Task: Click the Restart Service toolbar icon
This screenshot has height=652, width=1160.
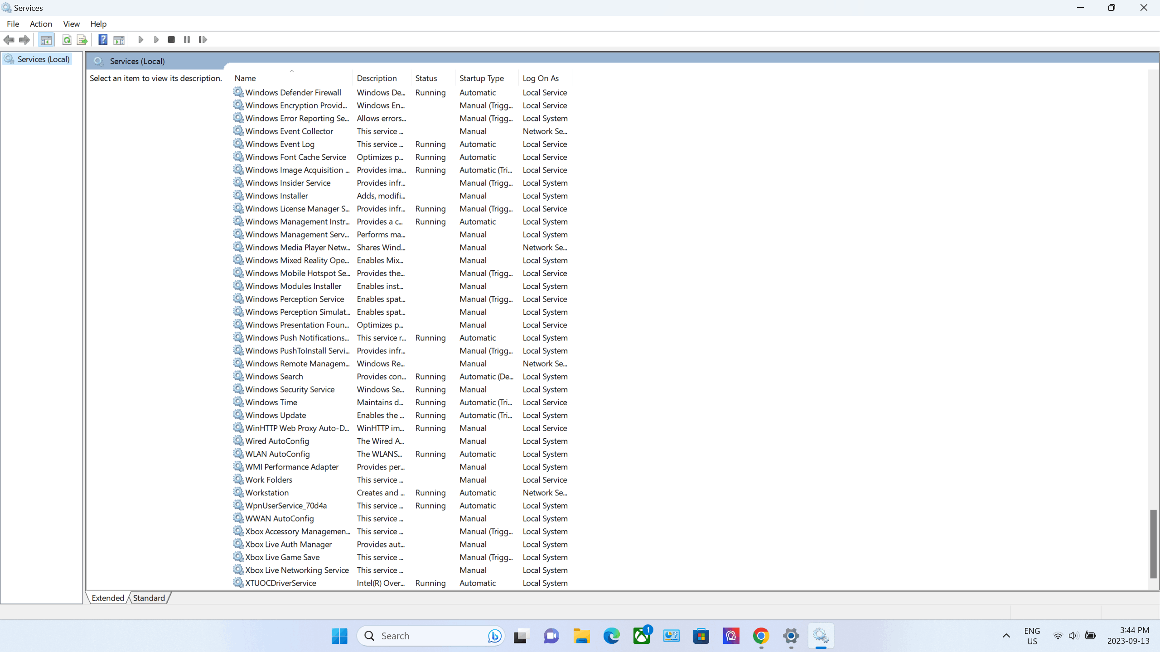Action: [x=203, y=40]
